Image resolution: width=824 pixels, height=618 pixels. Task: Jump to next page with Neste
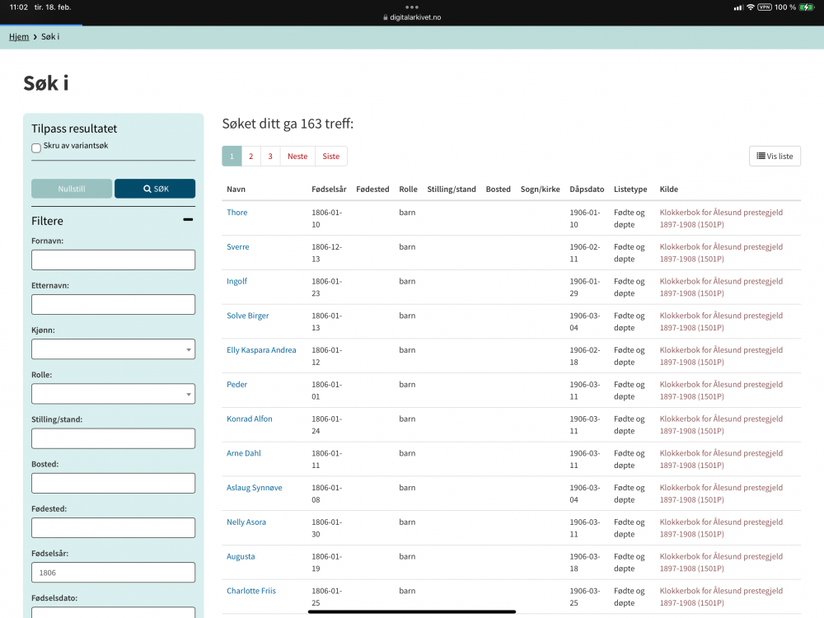pyautogui.click(x=297, y=157)
